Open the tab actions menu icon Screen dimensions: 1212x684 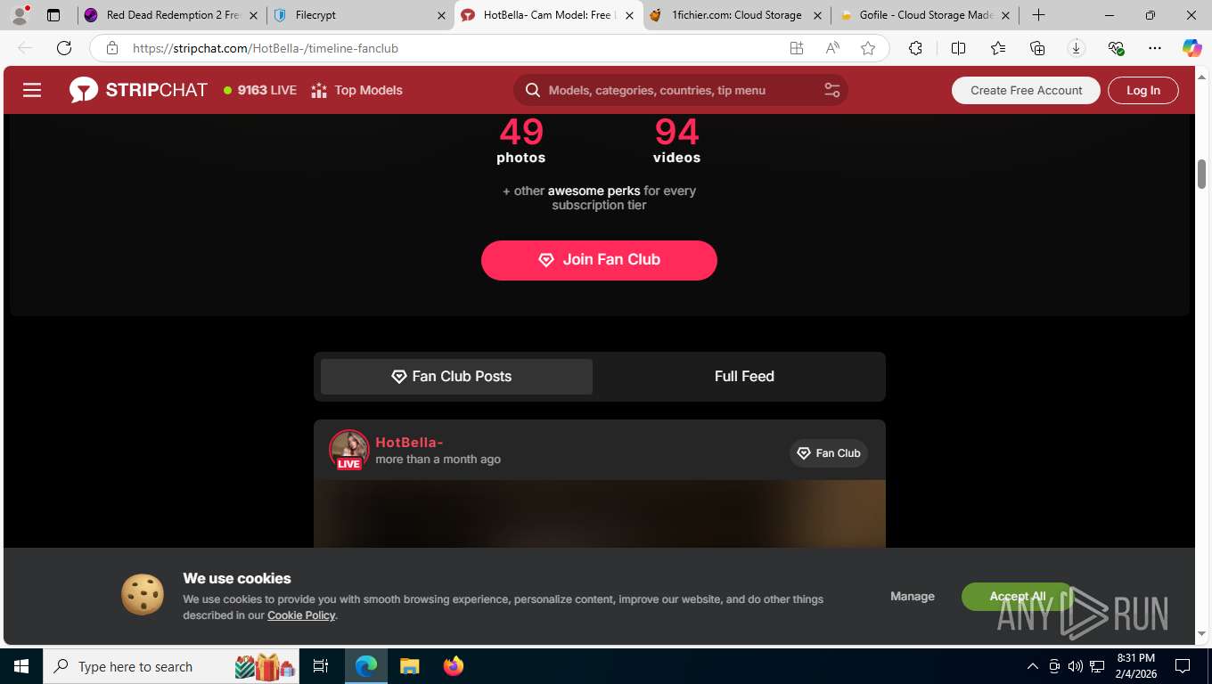pos(53,15)
